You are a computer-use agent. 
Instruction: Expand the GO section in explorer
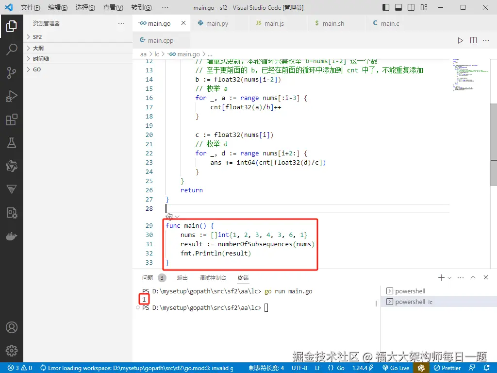click(x=78, y=69)
